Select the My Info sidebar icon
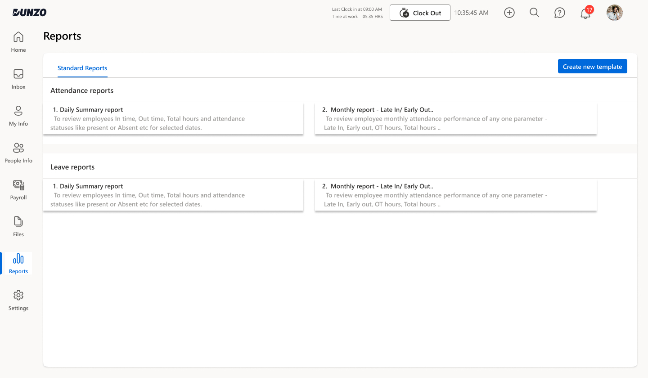 (18, 116)
